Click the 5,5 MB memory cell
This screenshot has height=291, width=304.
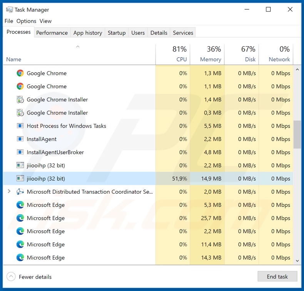coord(207,126)
